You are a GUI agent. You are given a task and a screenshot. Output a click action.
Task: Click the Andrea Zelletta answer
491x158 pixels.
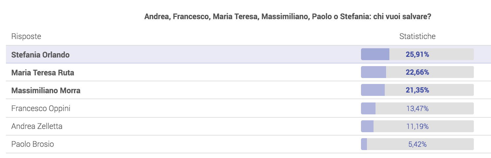coord(37,126)
